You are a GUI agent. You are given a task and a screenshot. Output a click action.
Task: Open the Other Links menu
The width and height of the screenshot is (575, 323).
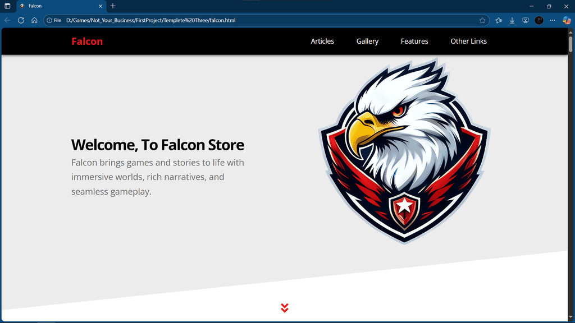click(469, 41)
